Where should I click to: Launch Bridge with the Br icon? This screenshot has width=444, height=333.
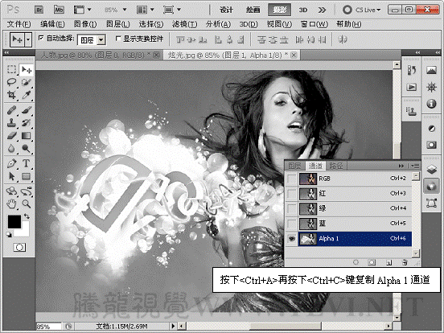39,10
